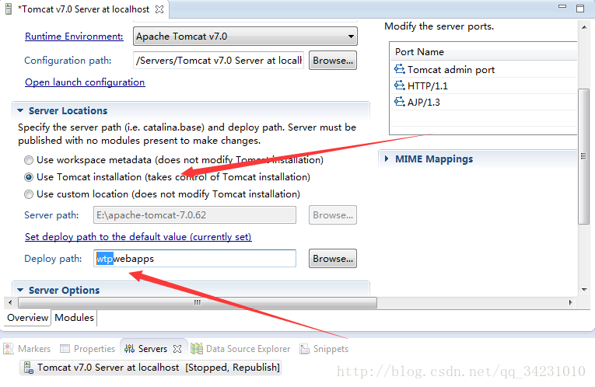595x387 pixels.
Task: Click the vertical scrollbar up arrow
Action: [x=584, y=28]
